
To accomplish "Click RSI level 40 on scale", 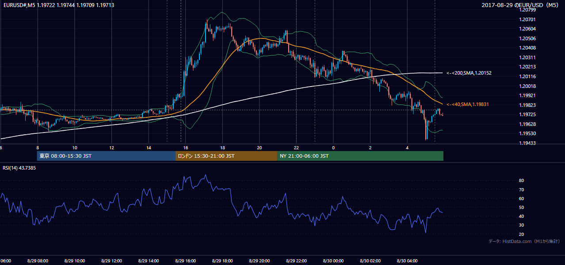I will pyautogui.click(x=522, y=216).
